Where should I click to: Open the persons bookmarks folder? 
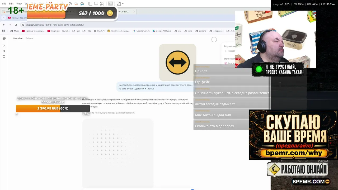[x=200, y=31]
